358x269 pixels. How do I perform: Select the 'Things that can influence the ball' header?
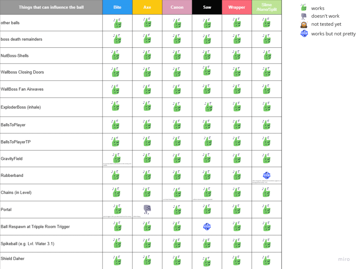coord(51,7)
